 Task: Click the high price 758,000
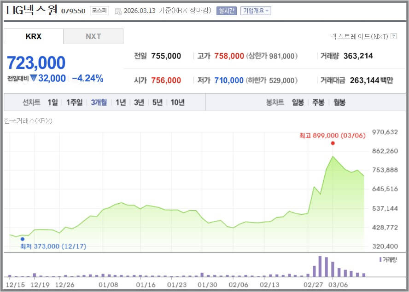click(x=229, y=56)
